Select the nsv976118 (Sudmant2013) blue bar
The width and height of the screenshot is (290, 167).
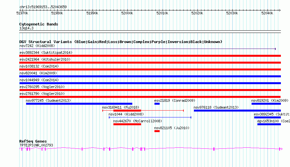pyautogui.click(x=237, y=111)
